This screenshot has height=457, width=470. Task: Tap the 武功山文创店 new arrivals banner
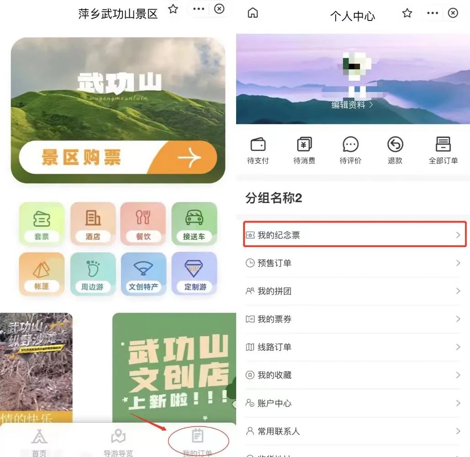click(174, 369)
